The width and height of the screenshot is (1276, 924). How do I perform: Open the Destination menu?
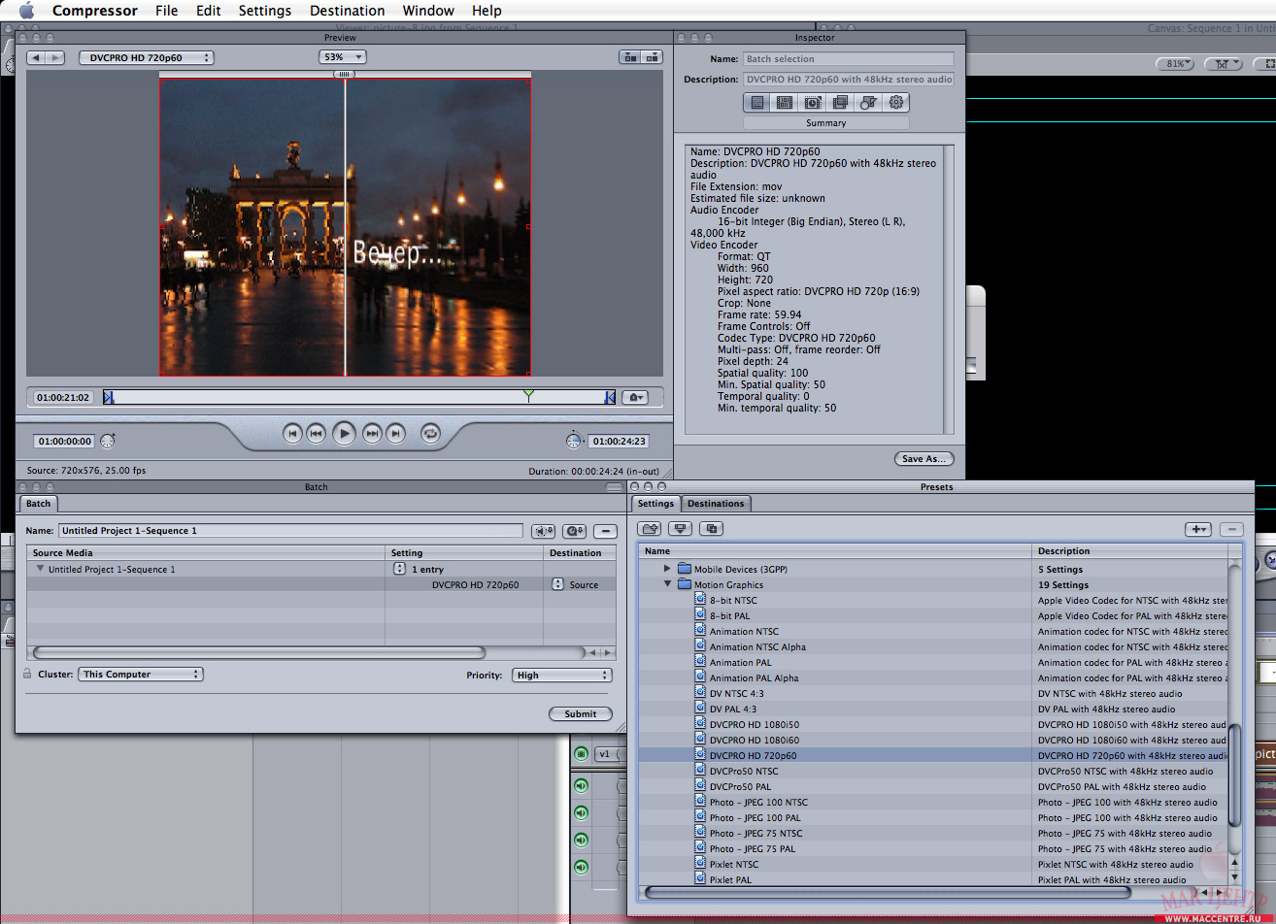(x=348, y=11)
